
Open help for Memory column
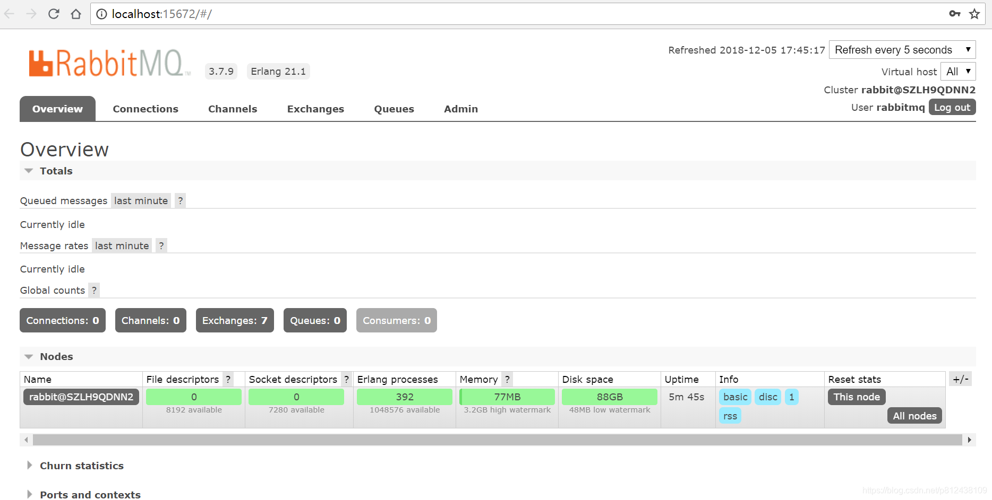pyautogui.click(x=507, y=379)
